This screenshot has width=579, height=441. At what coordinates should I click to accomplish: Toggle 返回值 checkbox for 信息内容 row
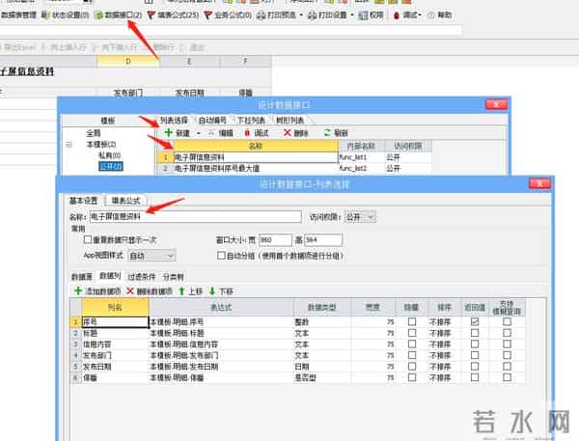coord(475,344)
